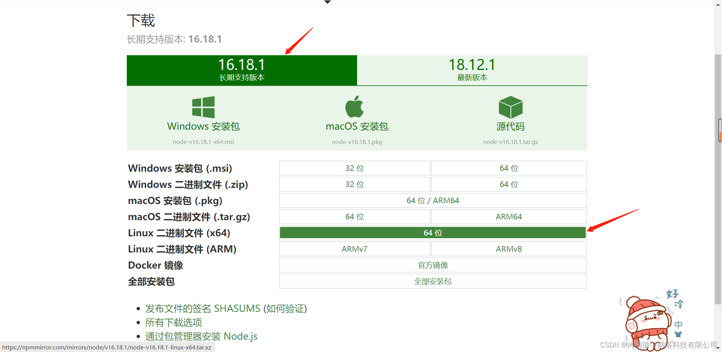722x352 pixels.
Task: Click the Windows logo installer icon
Action: tap(203, 107)
